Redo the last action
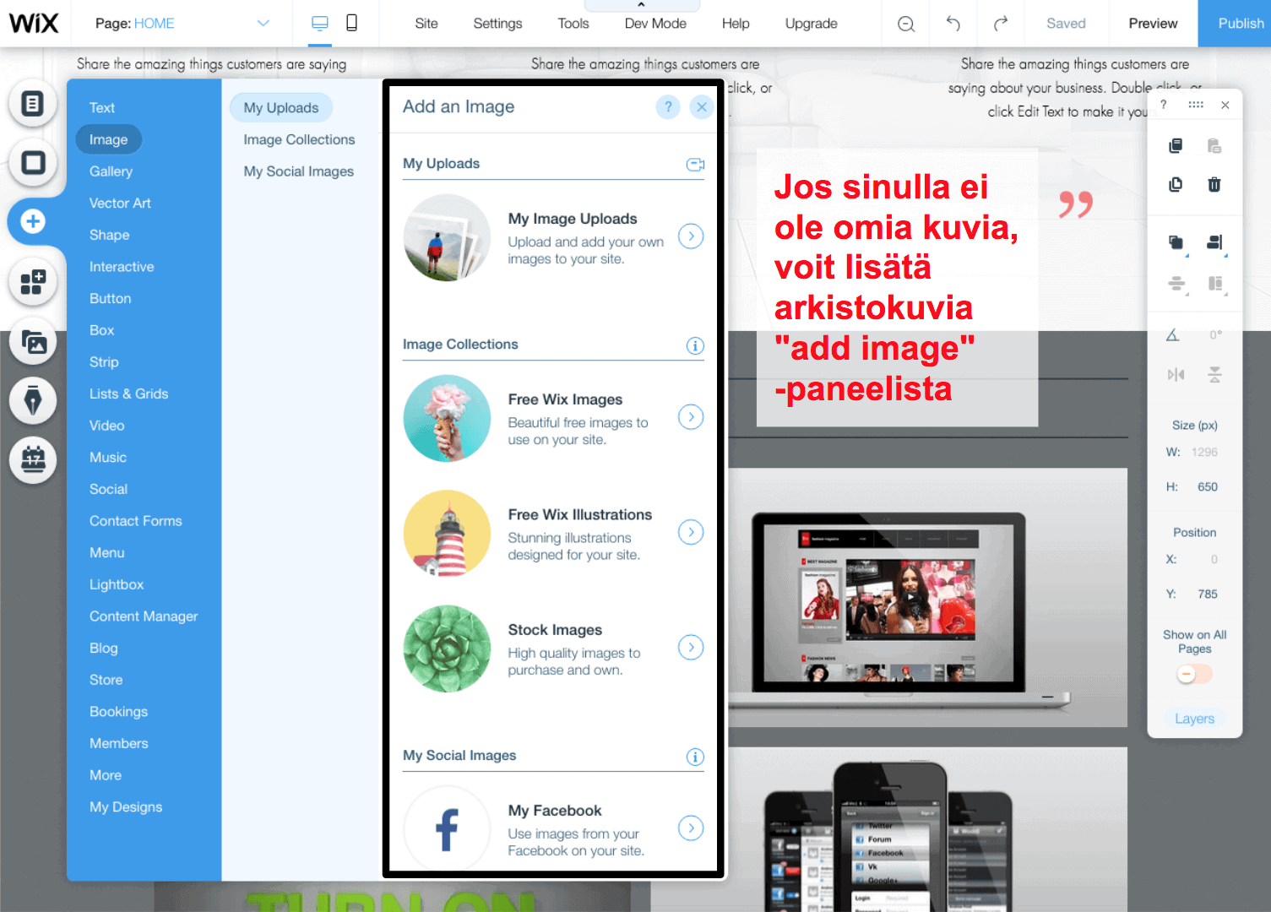Screen dimensions: 1271x912 1001,24
